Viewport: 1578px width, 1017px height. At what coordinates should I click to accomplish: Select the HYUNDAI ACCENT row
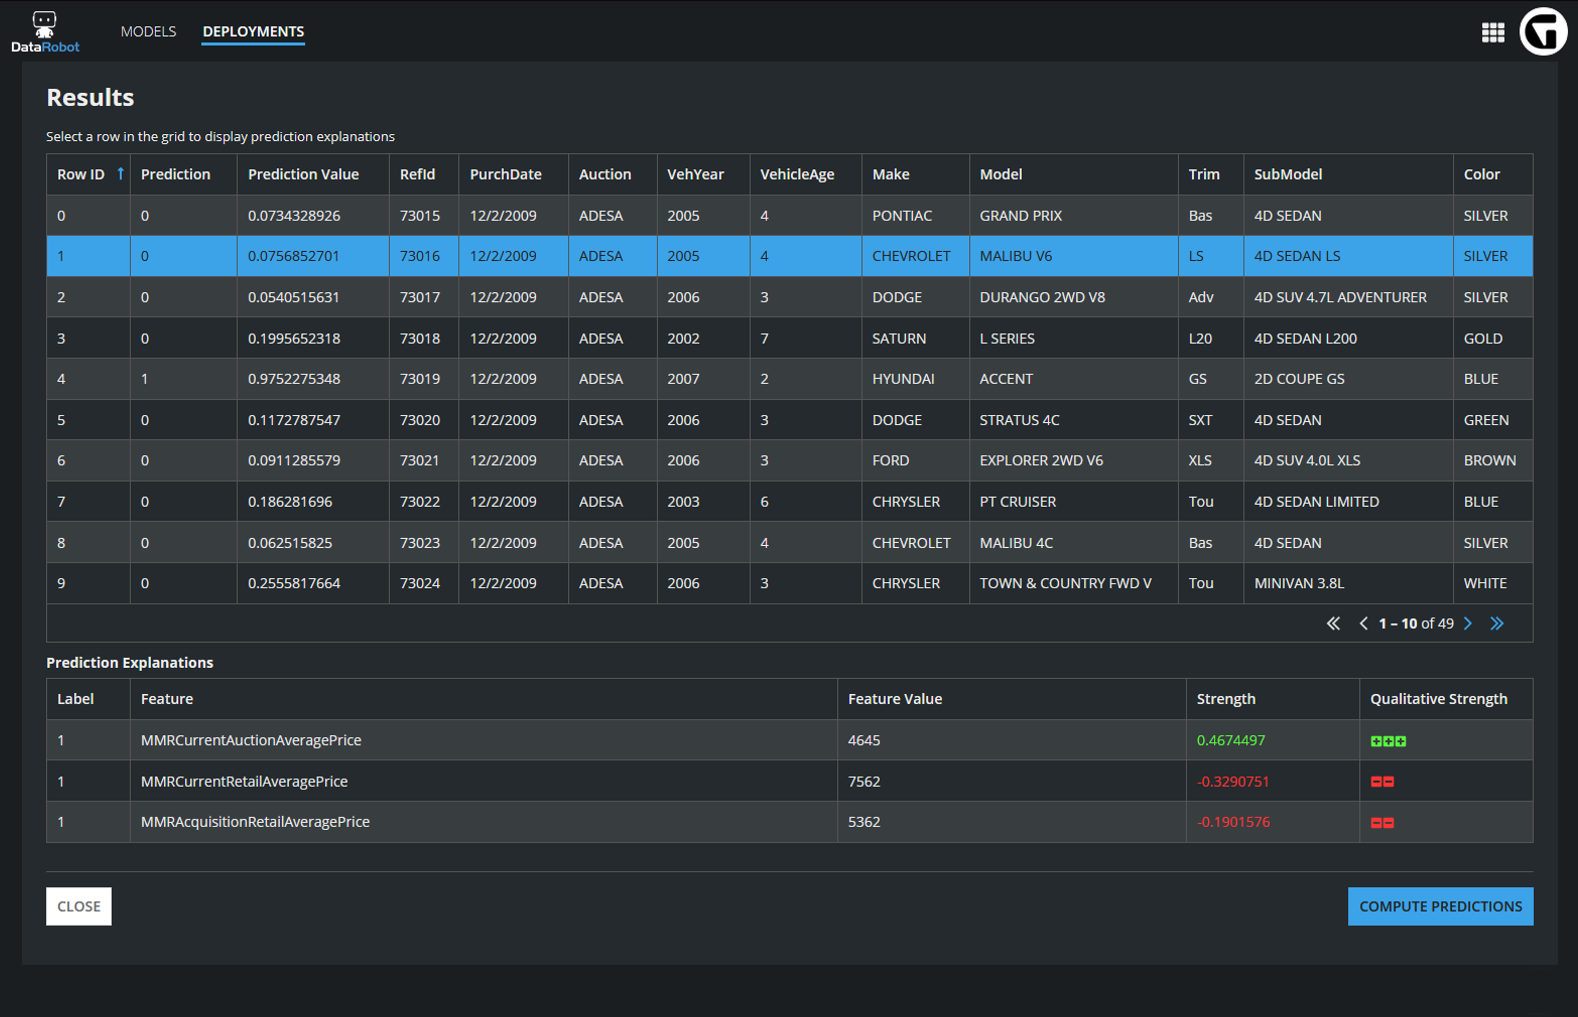click(x=790, y=379)
